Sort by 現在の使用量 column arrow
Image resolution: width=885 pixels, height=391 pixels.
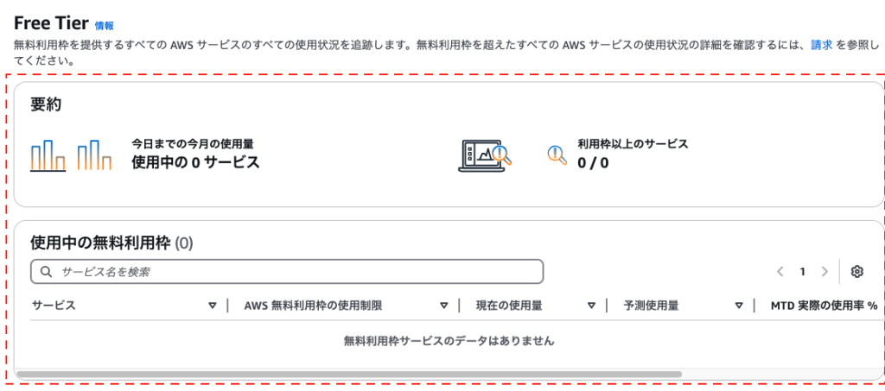(x=591, y=306)
